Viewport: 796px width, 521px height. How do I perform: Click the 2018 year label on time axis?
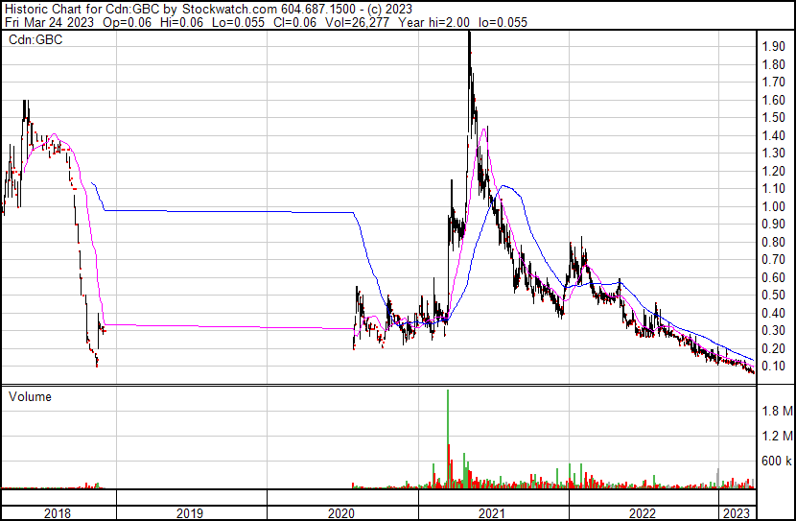point(58,513)
